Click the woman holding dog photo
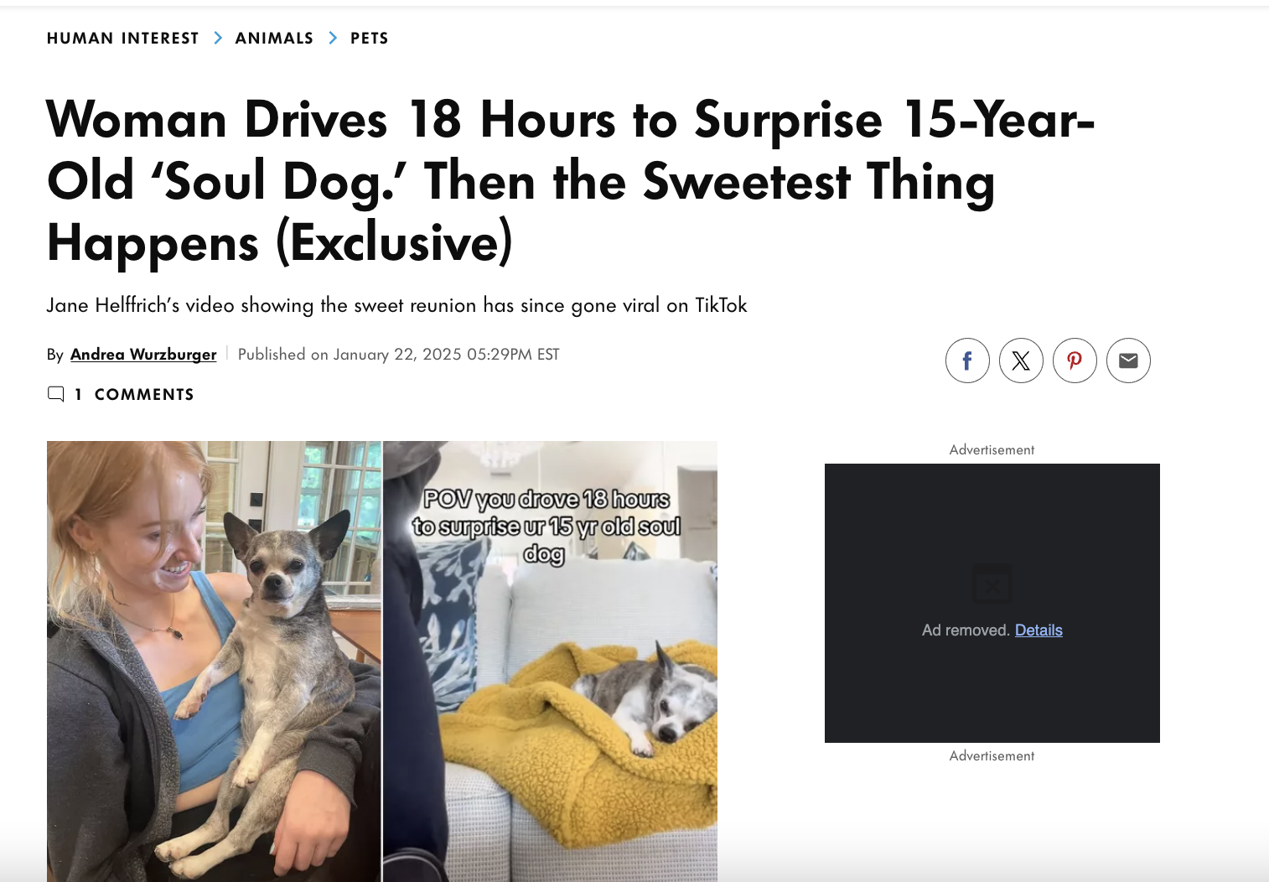Screen dimensions: 1269x882 [214, 661]
